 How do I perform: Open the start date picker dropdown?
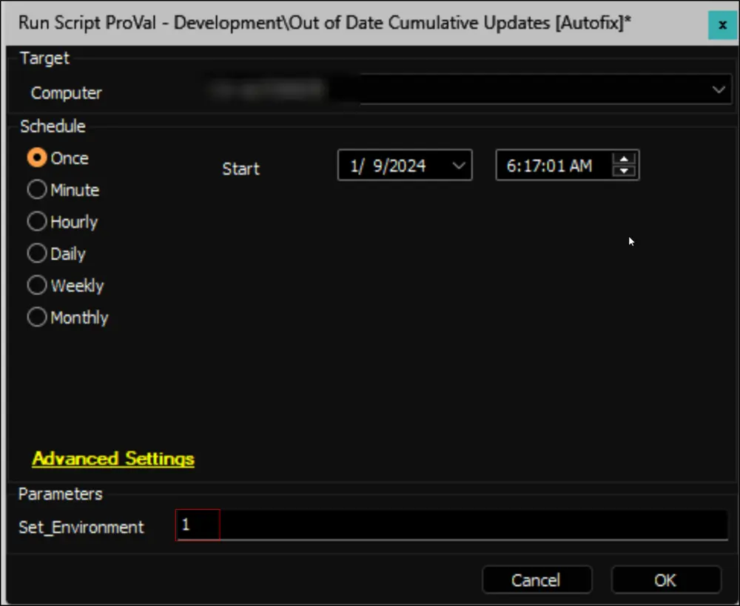click(458, 166)
